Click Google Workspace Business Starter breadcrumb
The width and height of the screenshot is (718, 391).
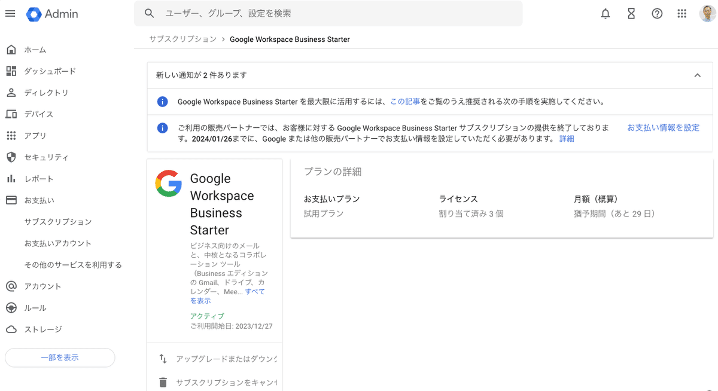pyautogui.click(x=290, y=39)
